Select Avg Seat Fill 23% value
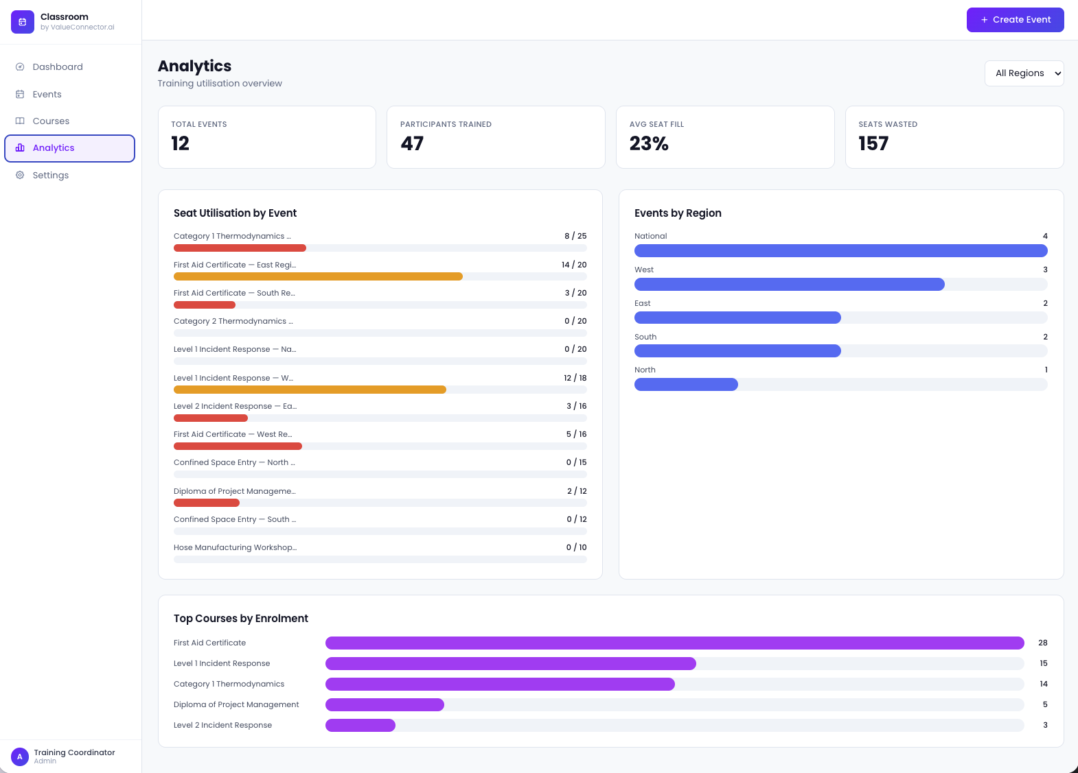Image resolution: width=1078 pixels, height=773 pixels. (649, 143)
